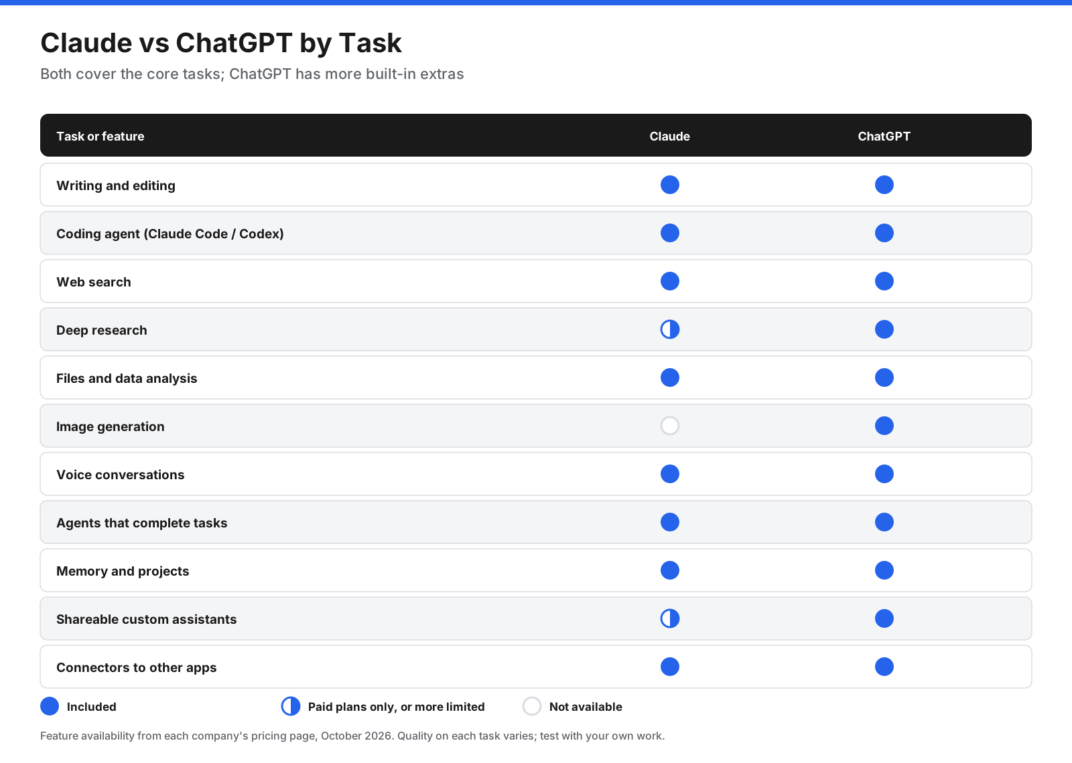Screen dimensions: 1072x763
Task: Click the Not available legend circle
Action: (x=532, y=706)
